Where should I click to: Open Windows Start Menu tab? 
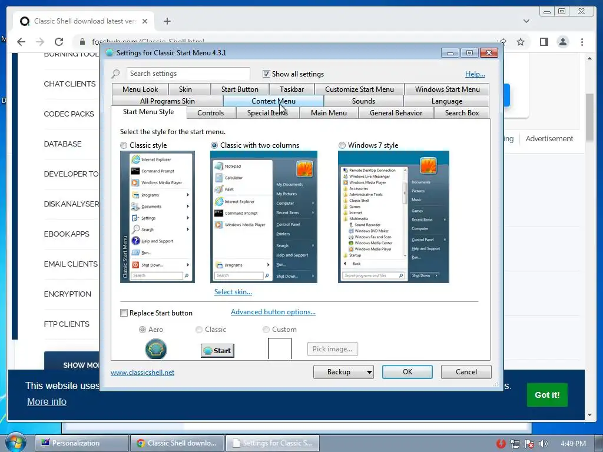[448, 89]
